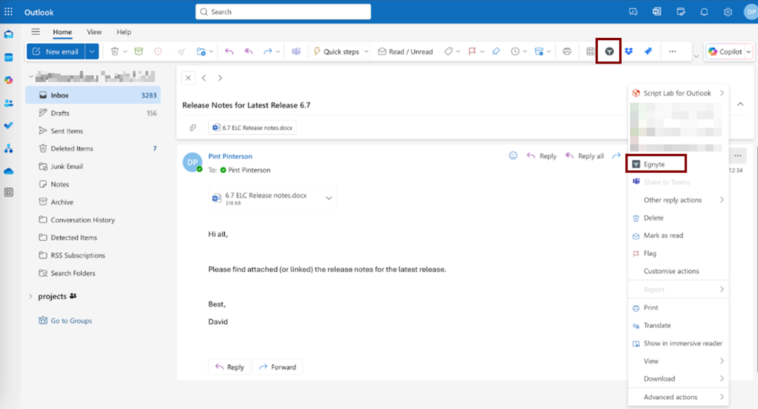
Task: Pin the message using the pin icon
Action: click(x=495, y=52)
